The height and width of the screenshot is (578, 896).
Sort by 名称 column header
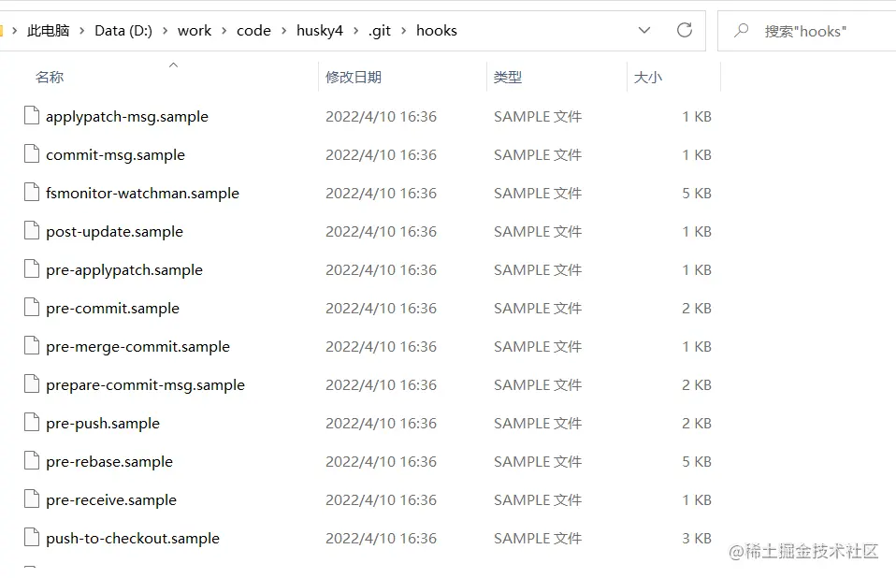(50, 77)
